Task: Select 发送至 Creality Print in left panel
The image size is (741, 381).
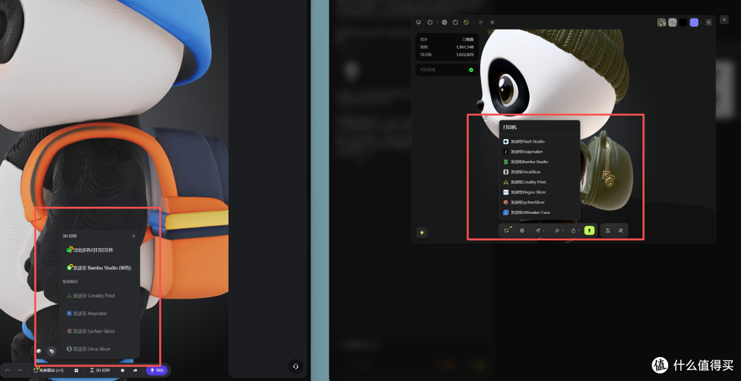Action: (99, 296)
